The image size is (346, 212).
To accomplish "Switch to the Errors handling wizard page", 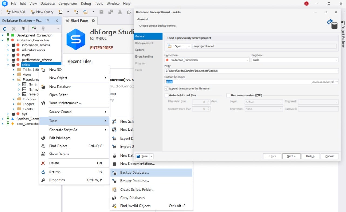I will tap(148, 57).
